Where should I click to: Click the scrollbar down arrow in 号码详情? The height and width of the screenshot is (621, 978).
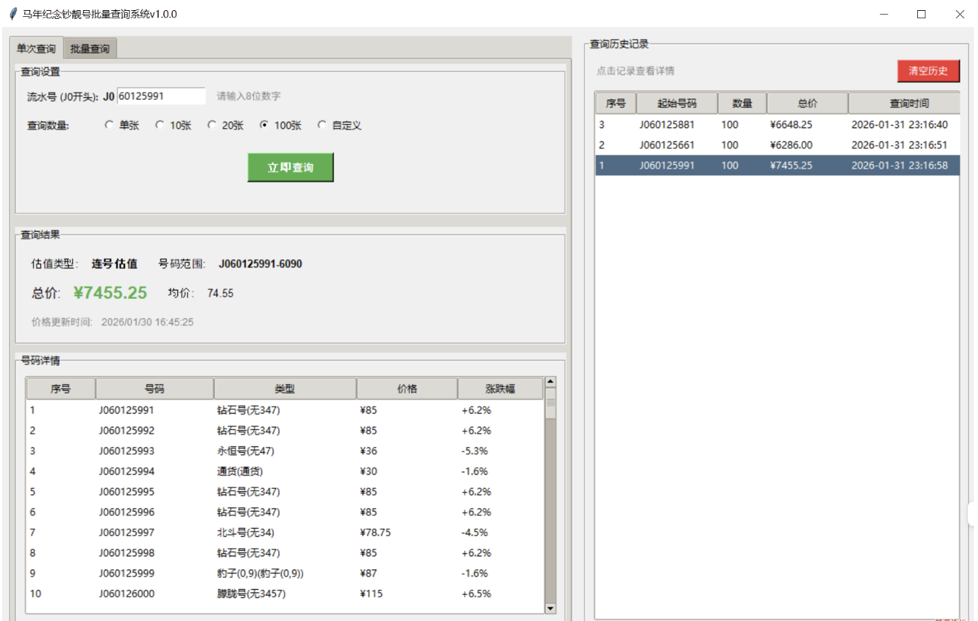549,607
